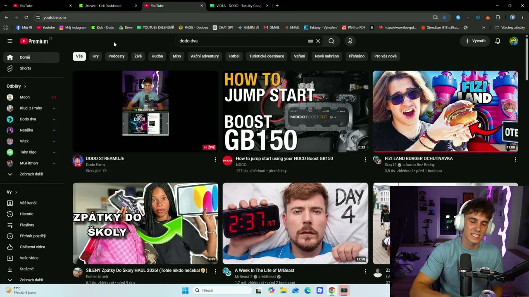The height and width of the screenshot is (297, 529).
Task: Open Historie in the sidebar
Action: 31,214
